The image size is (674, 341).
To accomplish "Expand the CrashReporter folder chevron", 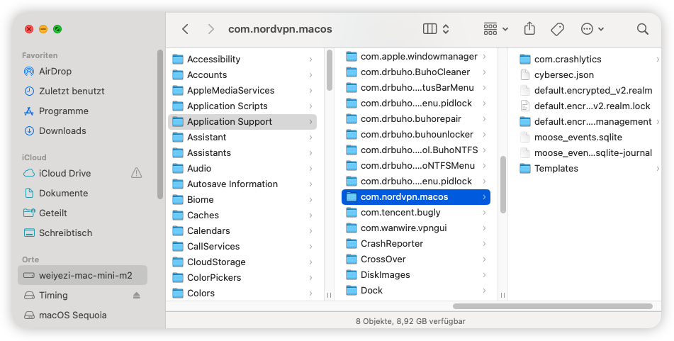I will pos(484,243).
